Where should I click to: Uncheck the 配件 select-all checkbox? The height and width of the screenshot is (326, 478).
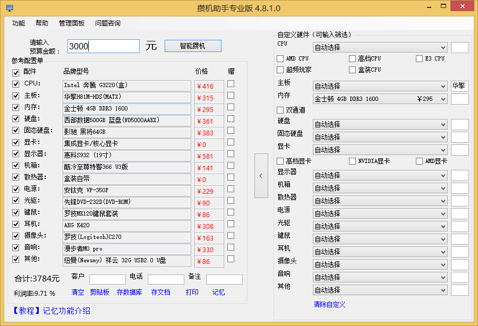(16, 73)
